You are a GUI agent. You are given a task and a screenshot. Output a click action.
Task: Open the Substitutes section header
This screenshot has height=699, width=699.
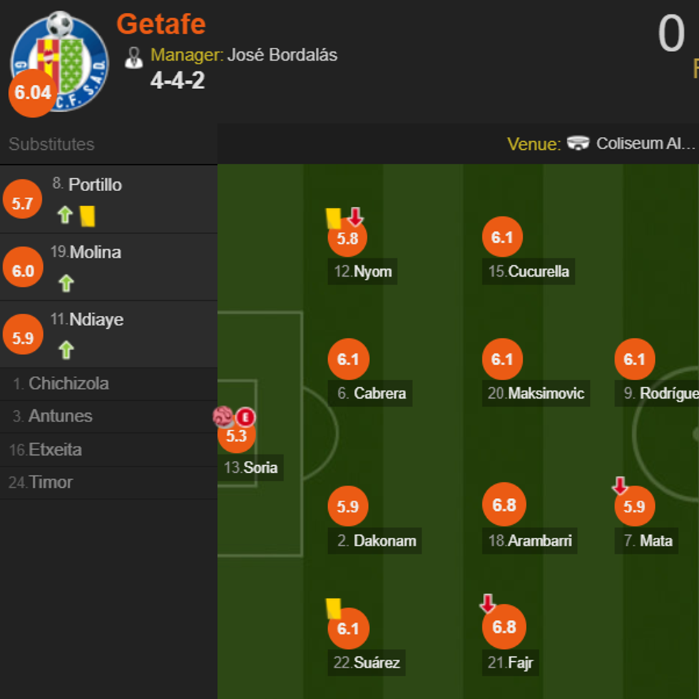pos(51,144)
